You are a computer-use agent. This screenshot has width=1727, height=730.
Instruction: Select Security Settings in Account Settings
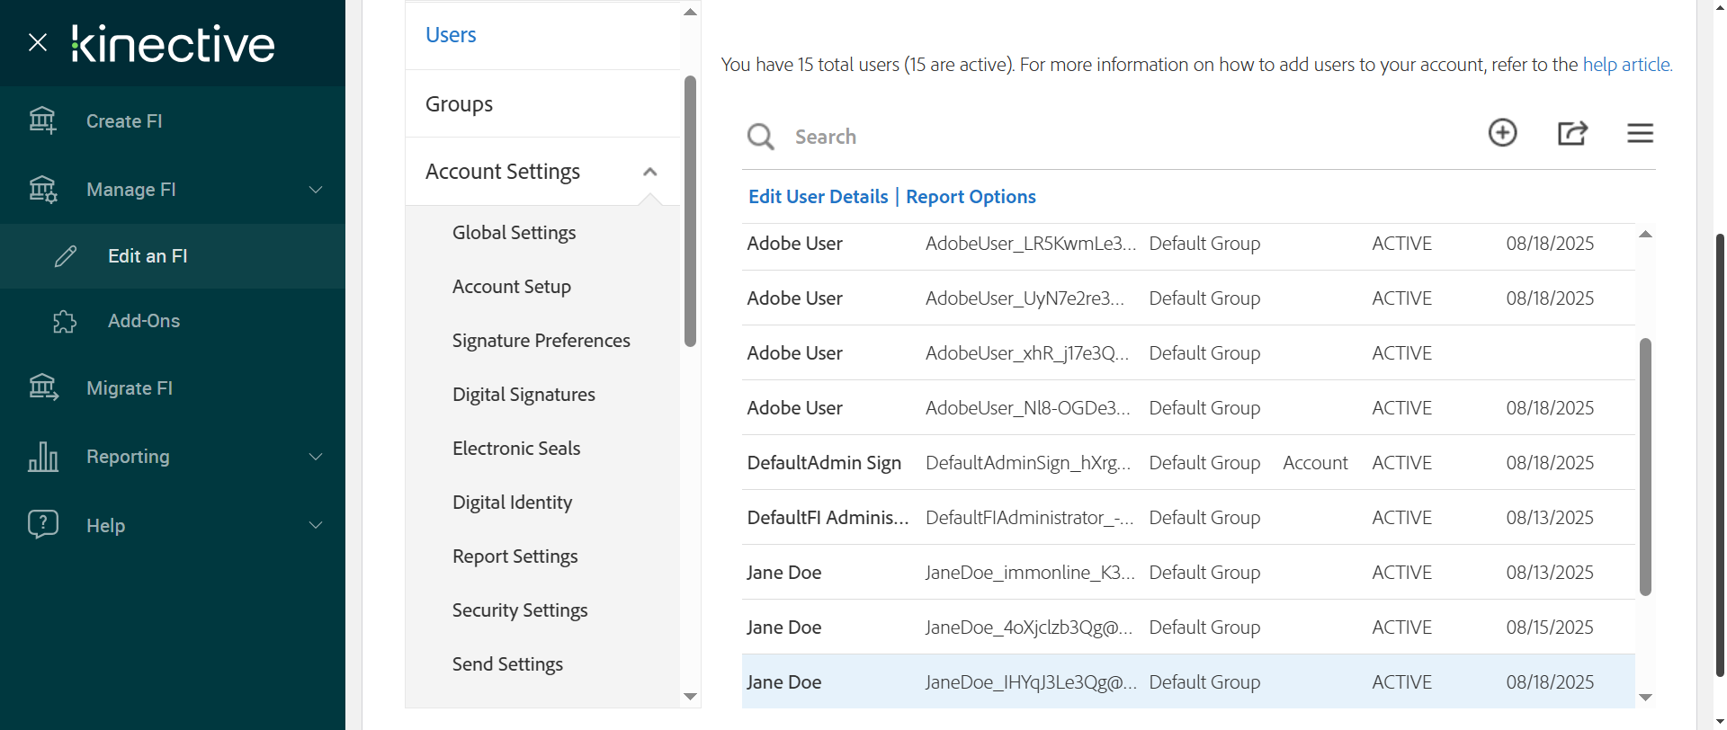coord(519,610)
